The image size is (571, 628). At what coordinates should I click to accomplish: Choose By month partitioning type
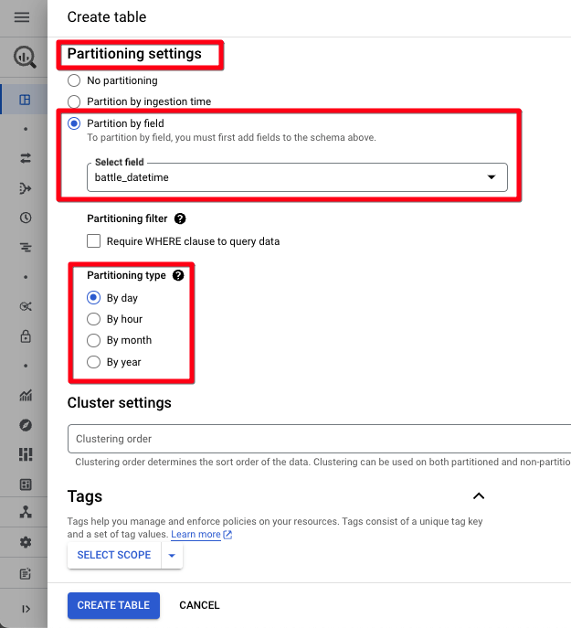tap(94, 340)
